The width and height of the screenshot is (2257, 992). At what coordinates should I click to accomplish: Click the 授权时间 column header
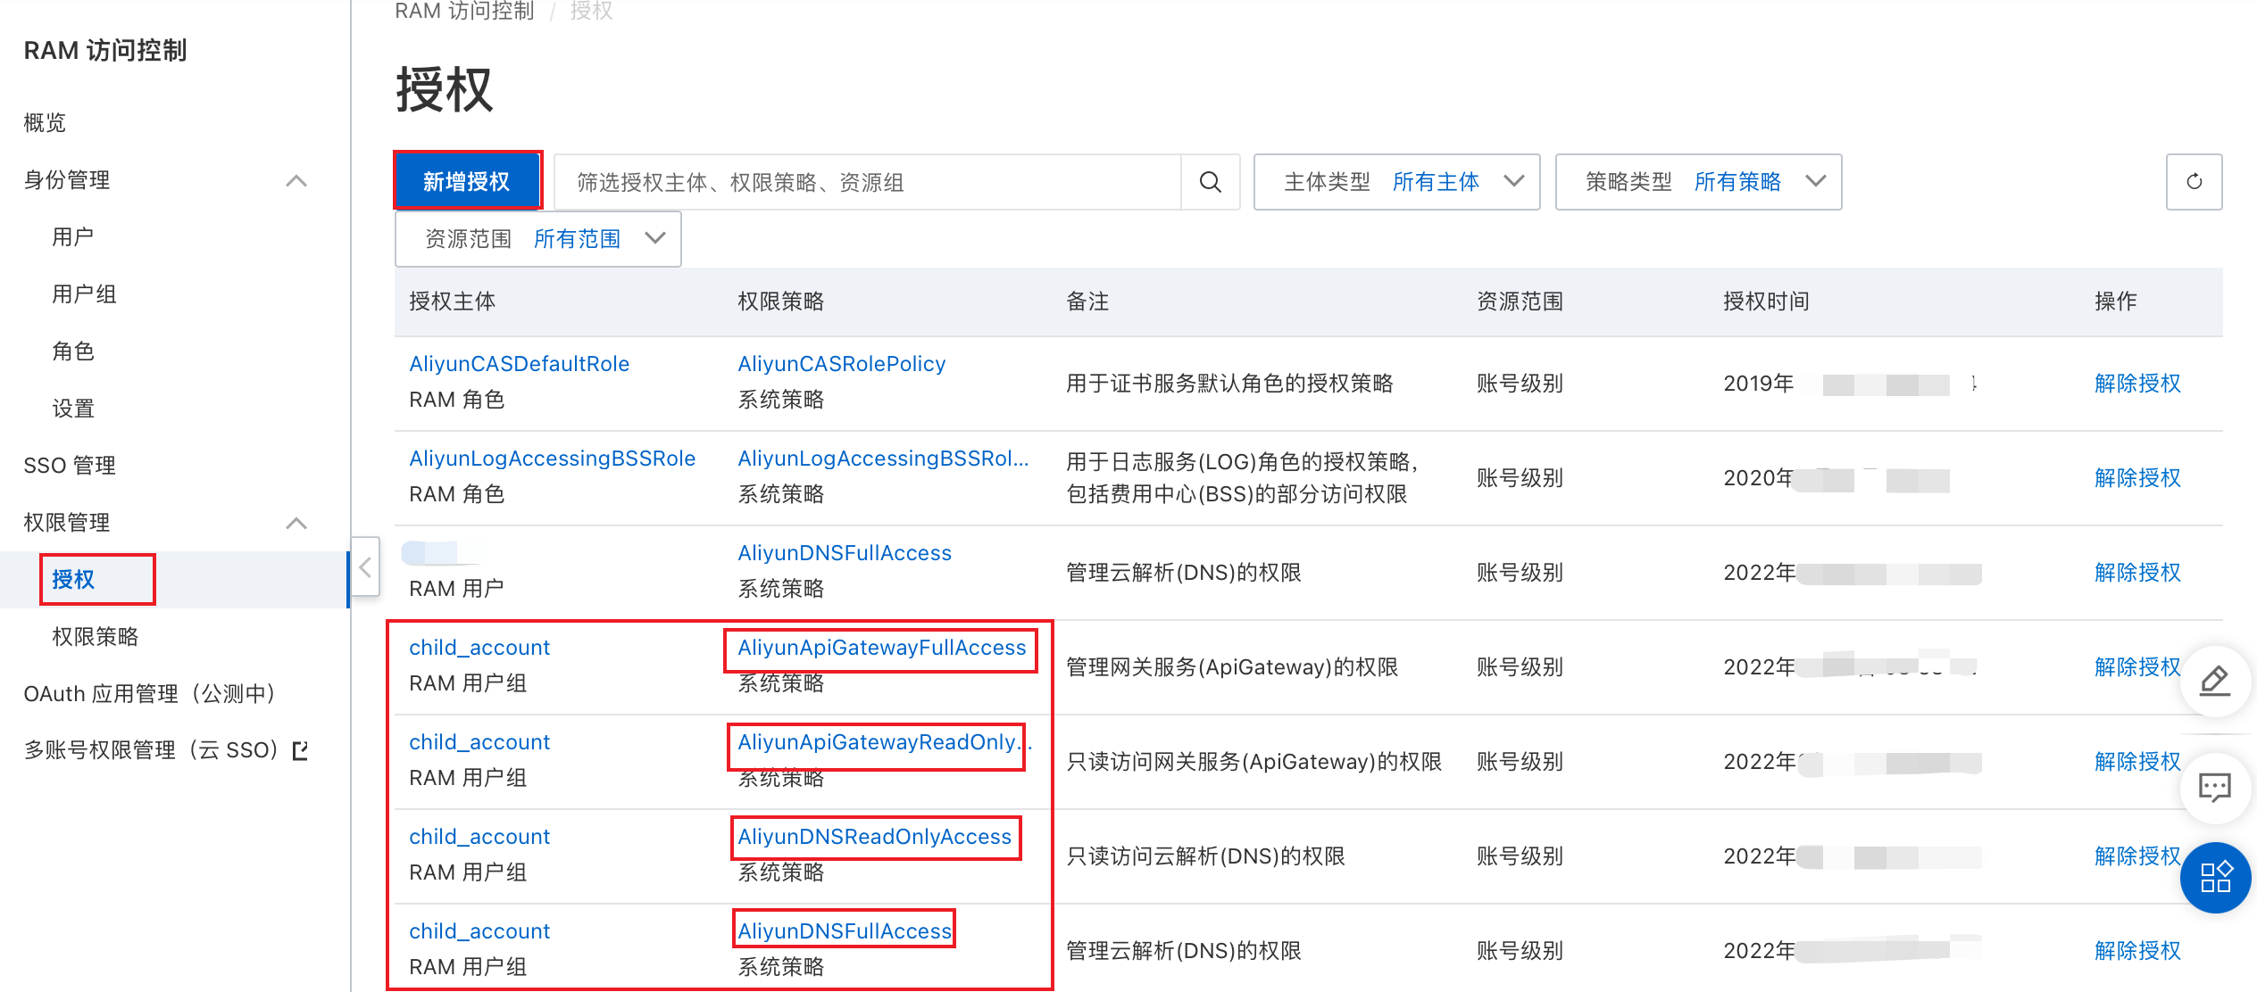(1766, 302)
